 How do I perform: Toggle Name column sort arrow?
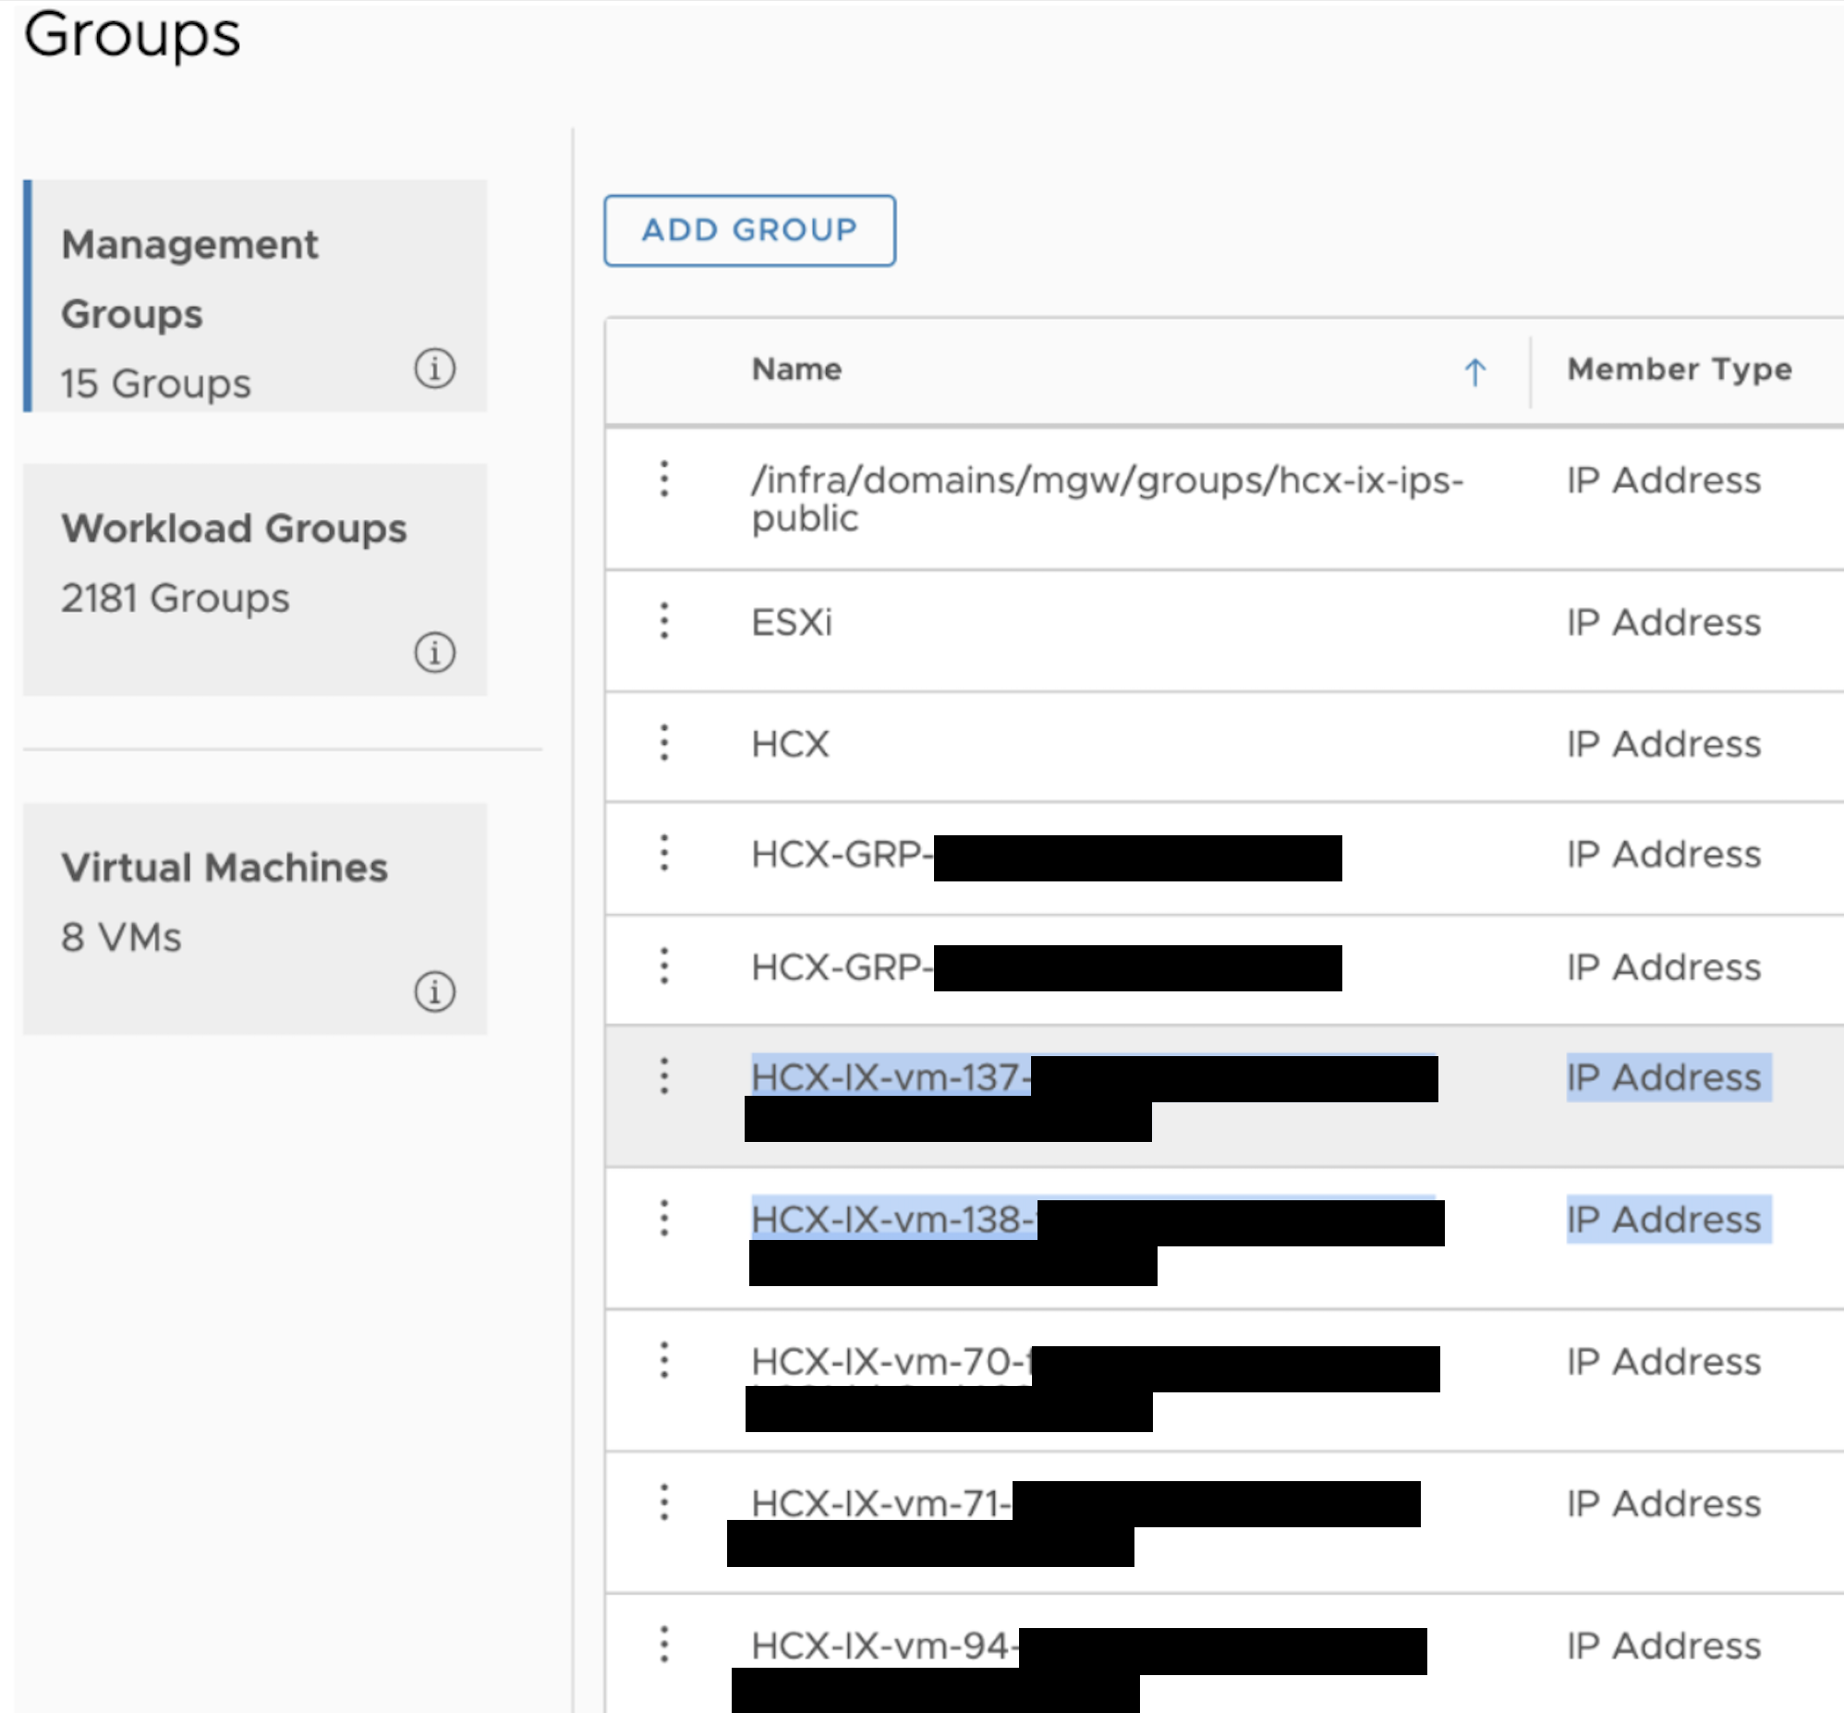pyautogui.click(x=1474, y=372)
